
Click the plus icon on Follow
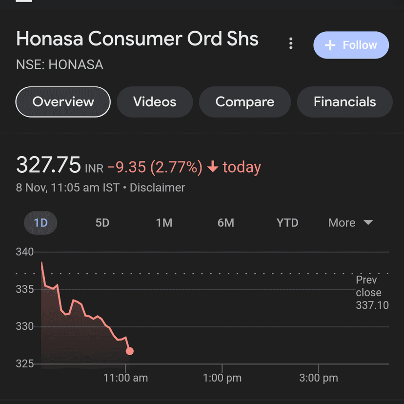[330, 45]
